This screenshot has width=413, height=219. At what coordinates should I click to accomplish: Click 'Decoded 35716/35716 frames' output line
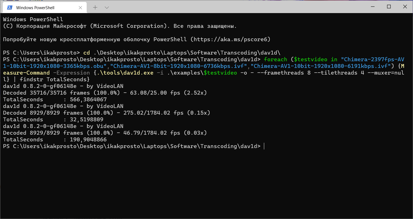[105, 93]
